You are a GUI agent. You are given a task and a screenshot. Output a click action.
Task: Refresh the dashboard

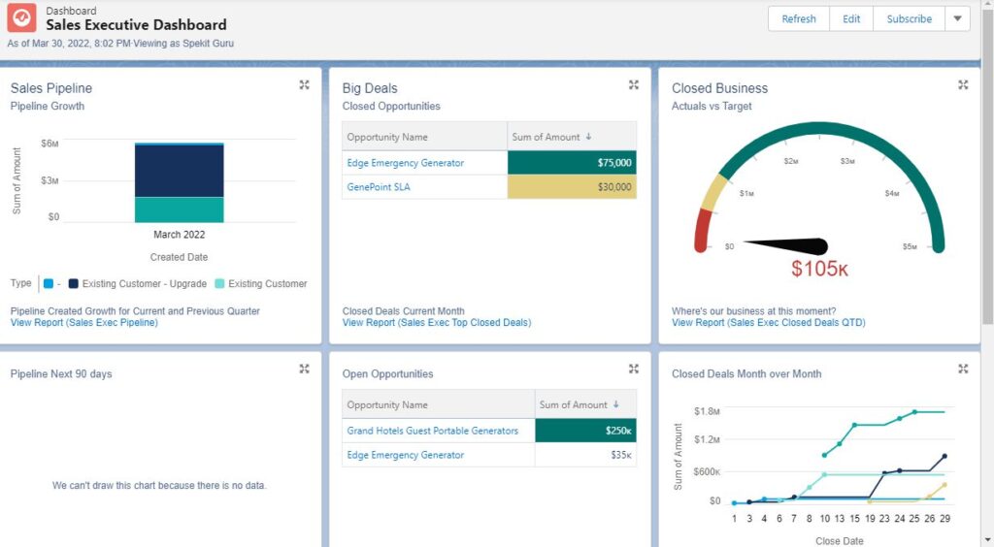799,19
